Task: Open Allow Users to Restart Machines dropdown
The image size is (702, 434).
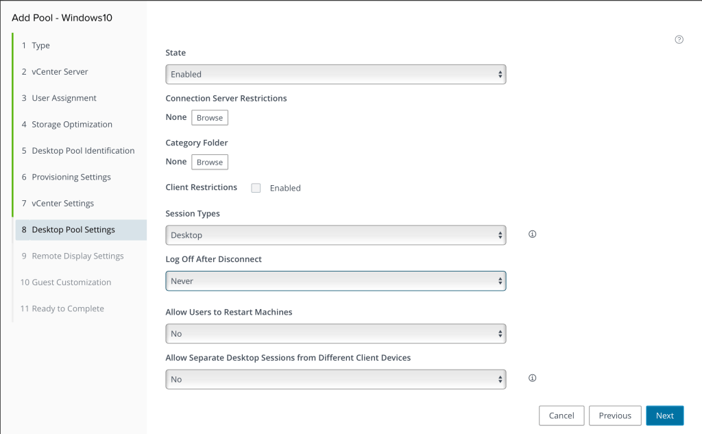Action: pyautogui.click(x=335, y=334)
